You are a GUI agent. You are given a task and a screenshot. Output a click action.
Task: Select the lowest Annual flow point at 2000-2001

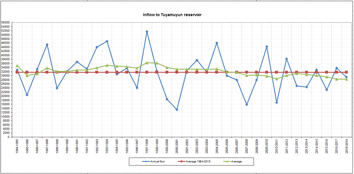point(177,109)
